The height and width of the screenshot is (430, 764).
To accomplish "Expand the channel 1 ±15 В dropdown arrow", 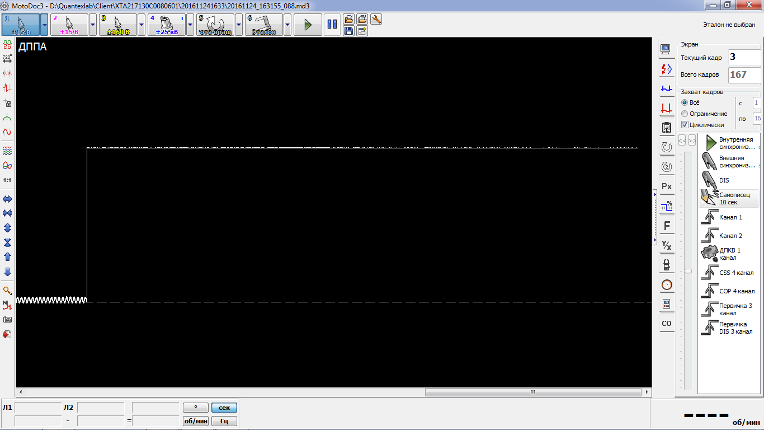I will pos(44,25).
